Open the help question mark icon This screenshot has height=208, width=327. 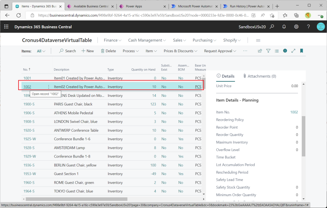pyautogui.click(x=308, y=27)
